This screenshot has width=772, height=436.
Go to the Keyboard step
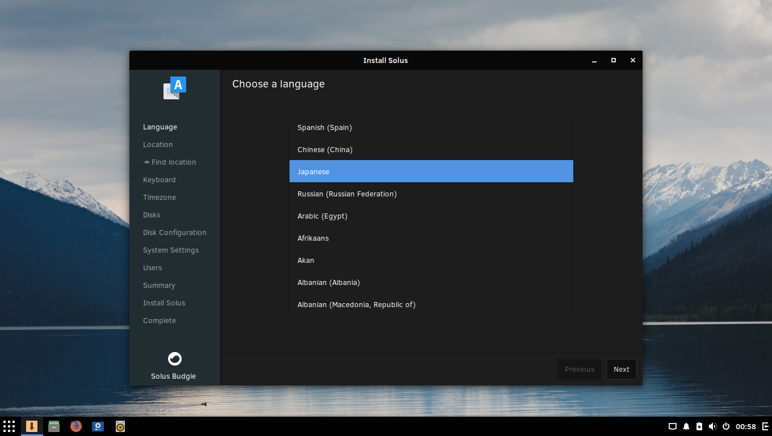click(160, 180)
